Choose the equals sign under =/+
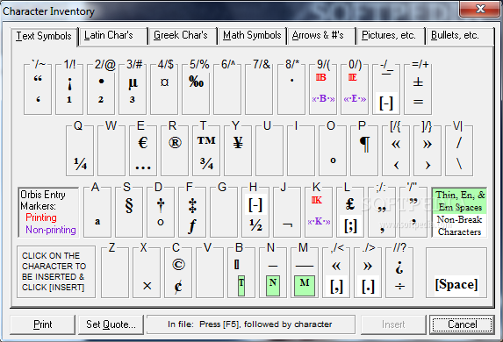503x342 pixels. coord(418,102)
